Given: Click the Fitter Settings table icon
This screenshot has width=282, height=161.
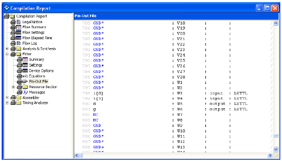Looking at the screenshot, I should click(25, 65).
